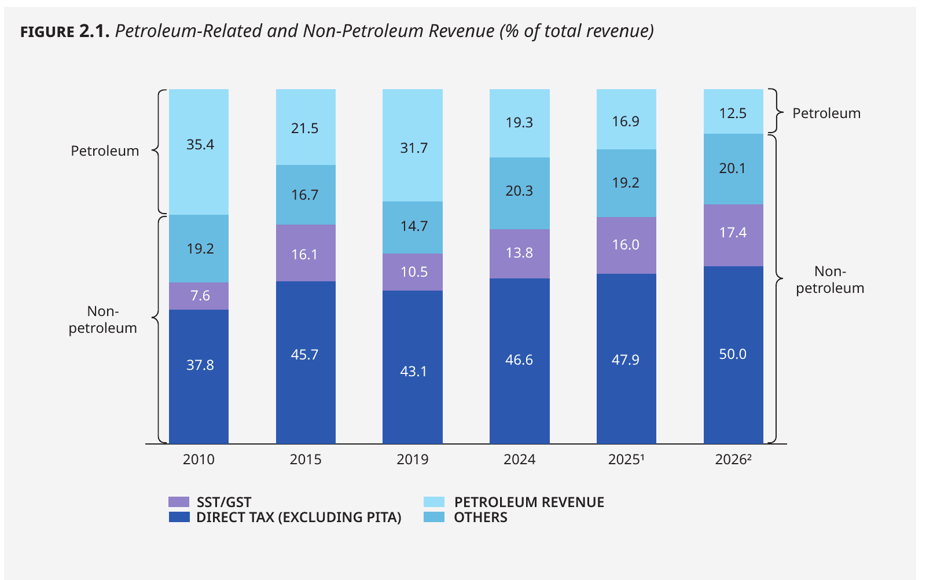
Task: Click the 35.4 value in the 2010 bar
Action: click(200, 145)
